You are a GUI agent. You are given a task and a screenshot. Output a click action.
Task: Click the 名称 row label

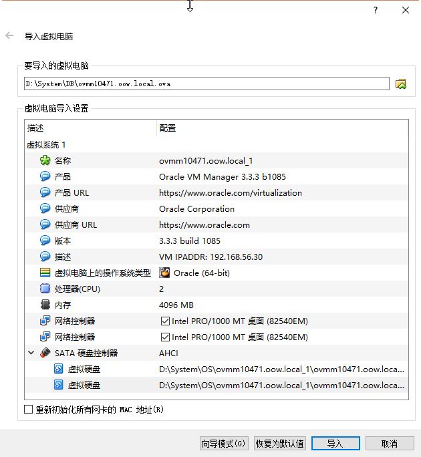(63, 160)
